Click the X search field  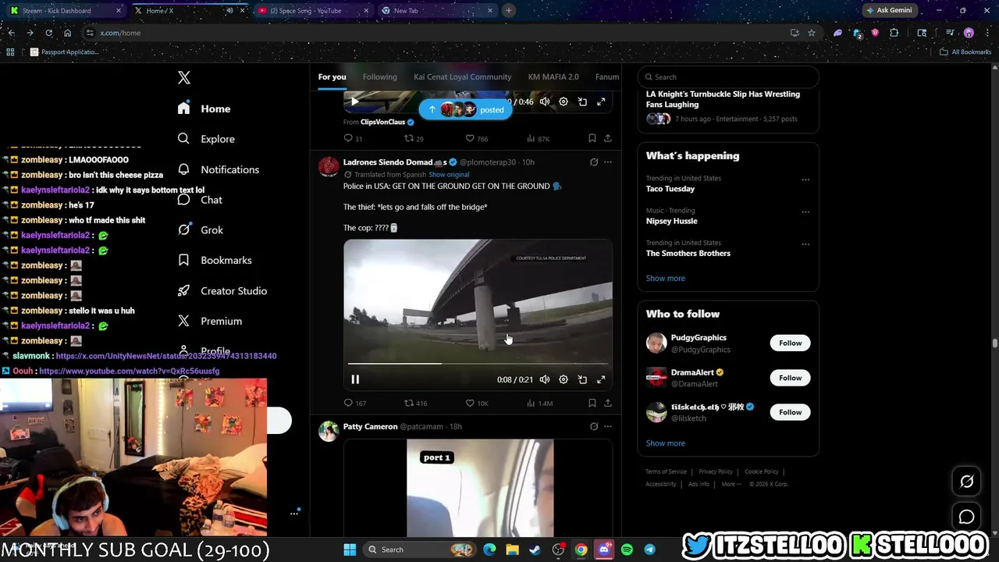point(728,76)
